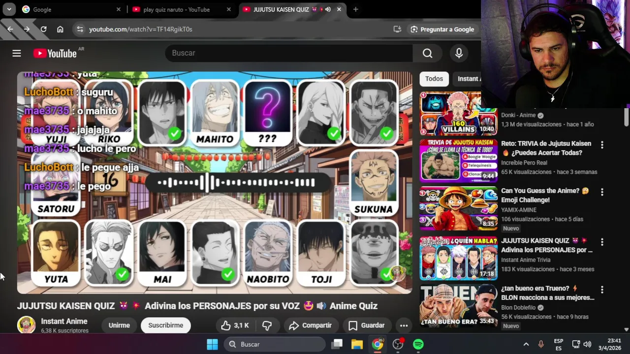Open ¿Quién habla? Jujutsu Kaisen Quiz thumbnail
The width and height of the screenshot is (630, 354).
click(458, 258)
